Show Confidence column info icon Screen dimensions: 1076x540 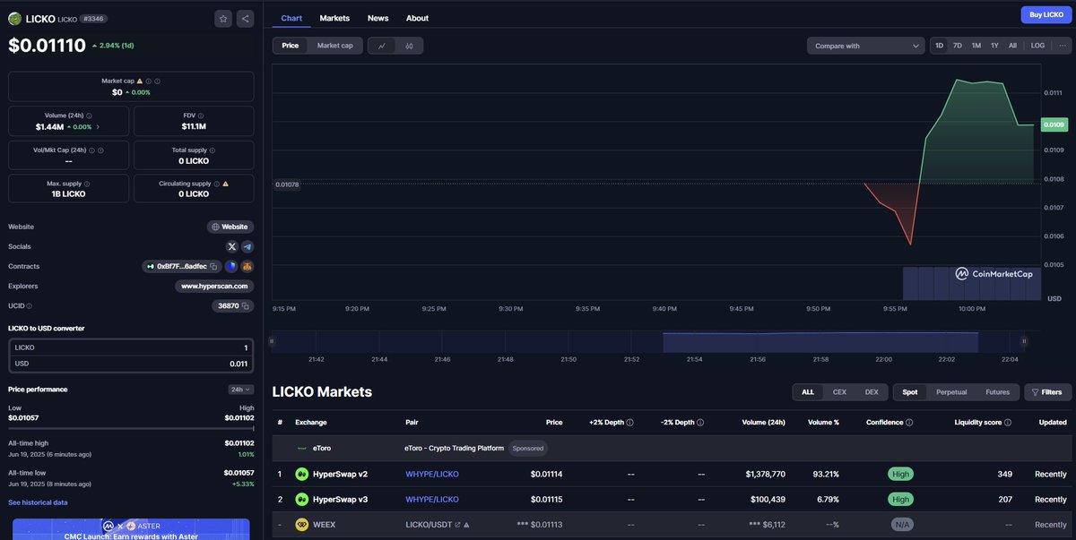(x=909, y=422)
